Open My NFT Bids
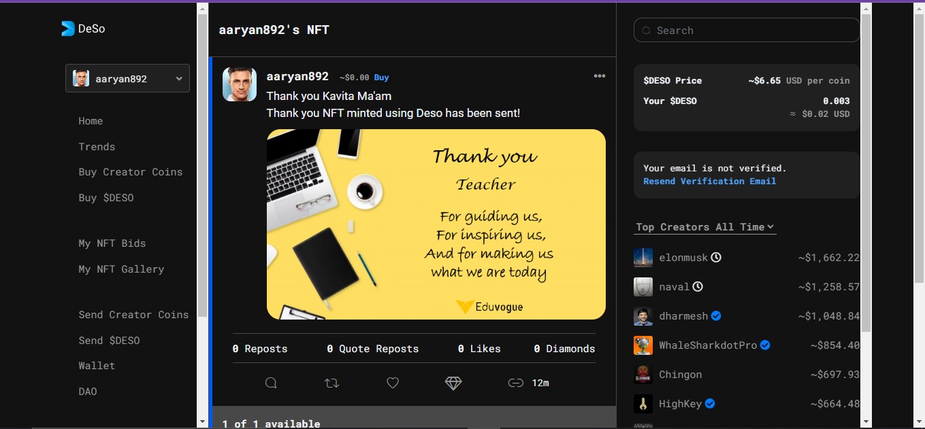Image resolution: width=925 pixels, height=429 pixels. [112, 243]
